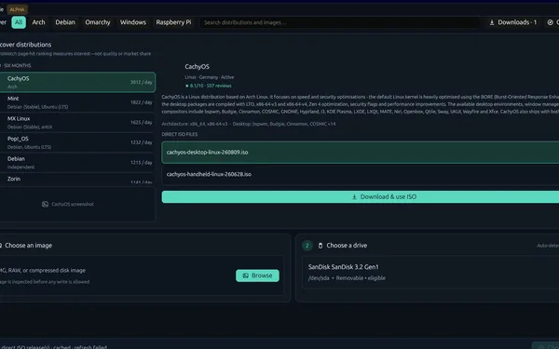The height and width of the screenshot is (349, 559).
Task: Select the All filter tab
Action: [19, 22]
